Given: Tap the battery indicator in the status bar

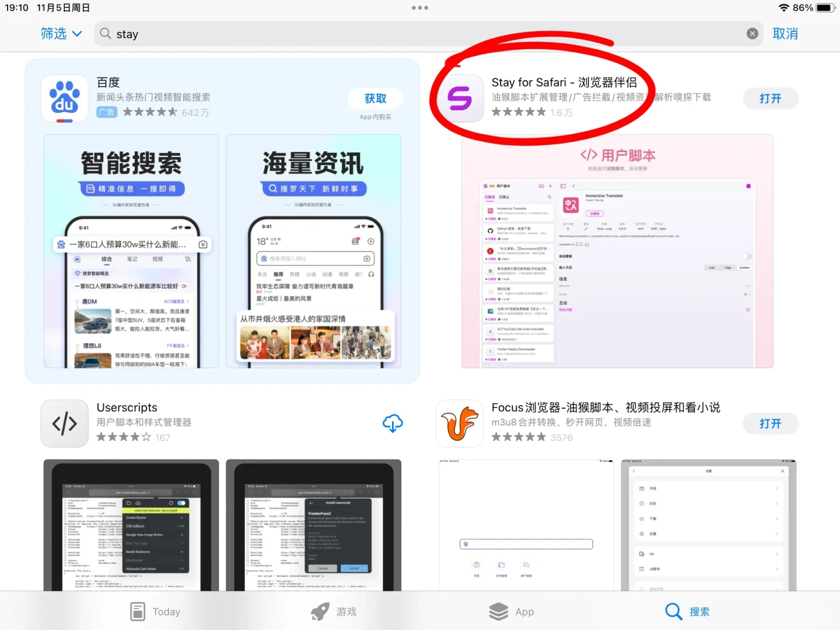Looking at the screenshot, I should click(x=824, y=8).
